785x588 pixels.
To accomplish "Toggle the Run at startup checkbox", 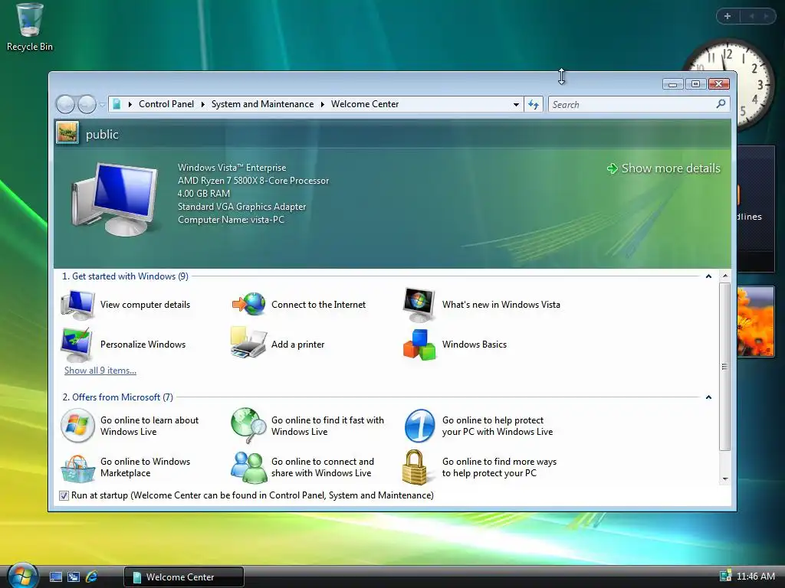I will click(x=64, y=495).
